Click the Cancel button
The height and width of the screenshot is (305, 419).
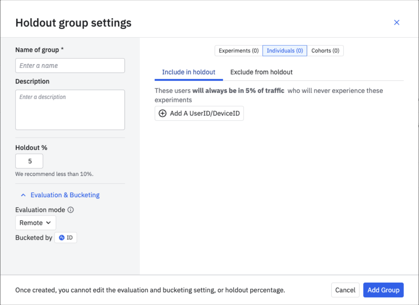(x=345, y=290)
